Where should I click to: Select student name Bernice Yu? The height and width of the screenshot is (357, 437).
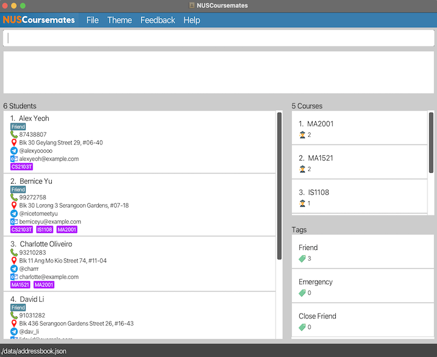36,181
